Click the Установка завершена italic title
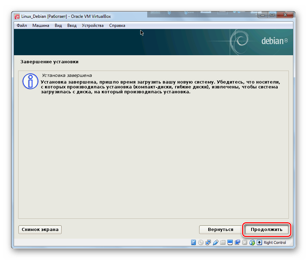This screenshot has height=260, width=307. point(67,75)
